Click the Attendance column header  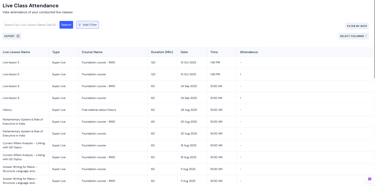249,52
